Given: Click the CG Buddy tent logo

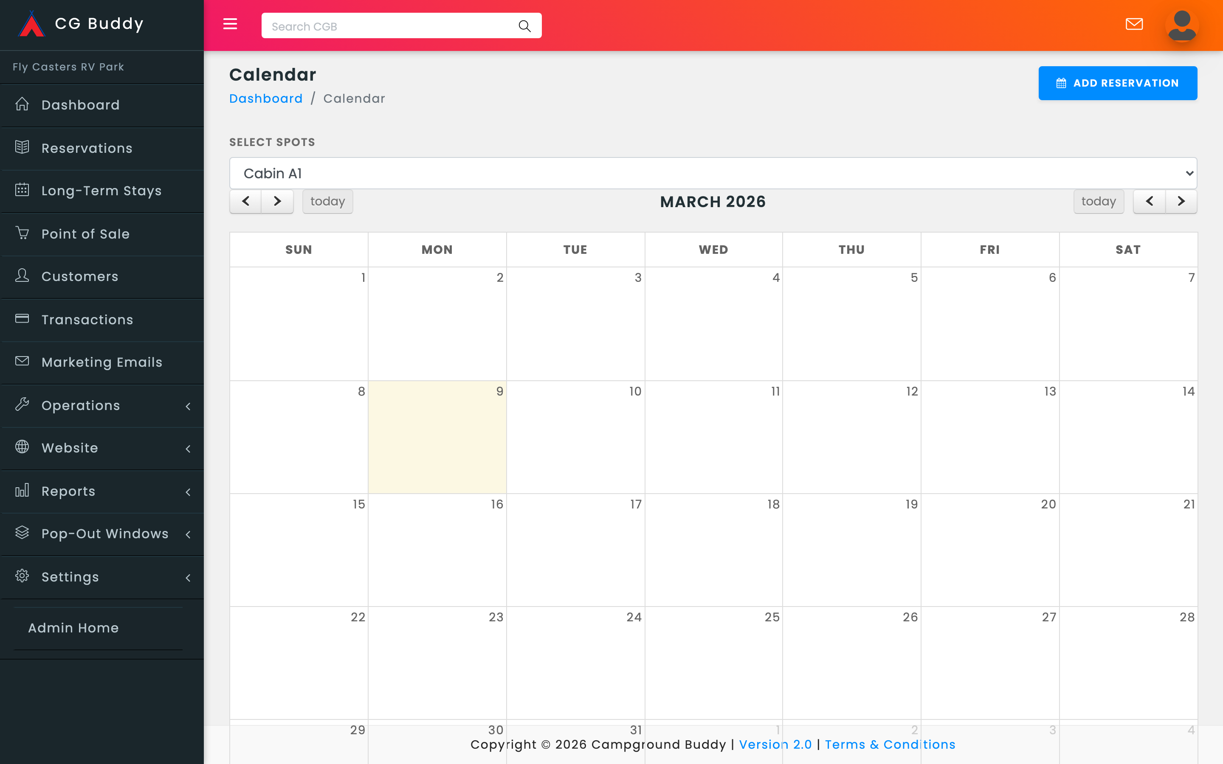Looking at the screenshot, I should pos(32,23).
